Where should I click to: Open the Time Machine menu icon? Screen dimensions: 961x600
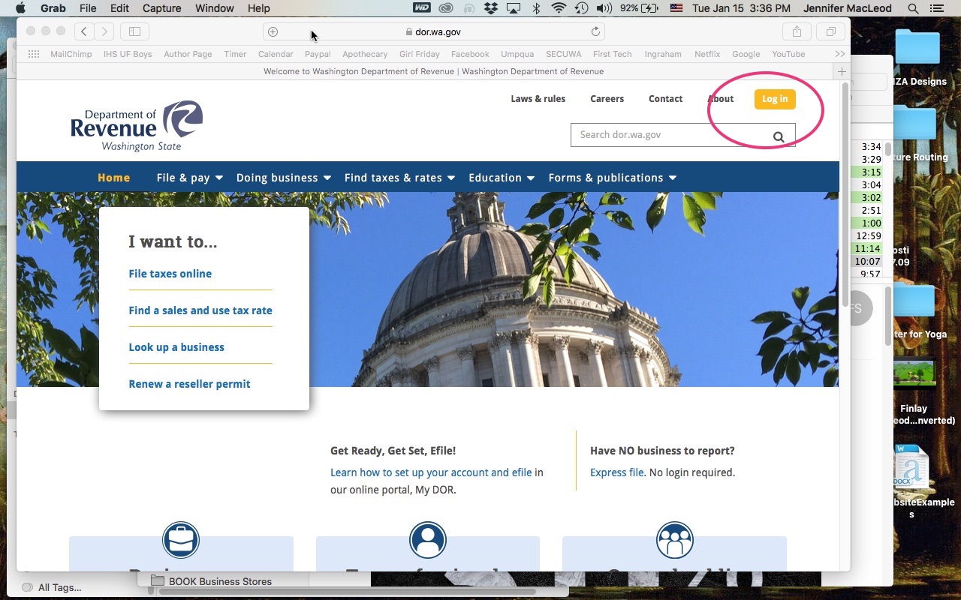[x=581, y=8]
